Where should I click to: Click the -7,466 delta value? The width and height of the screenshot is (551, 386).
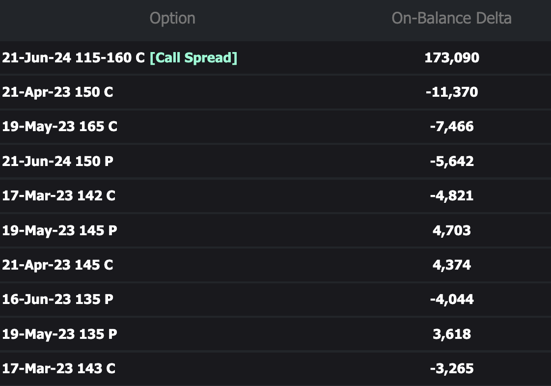[451, 127]
